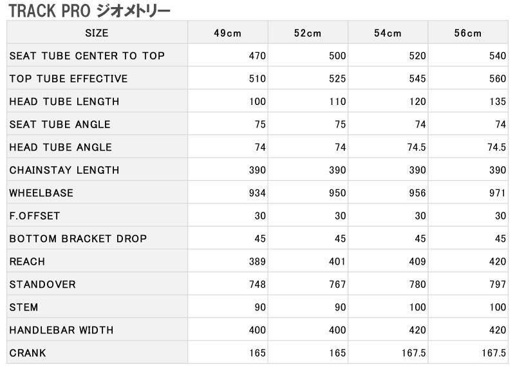Click the CRANK row label

click(x=28, y=353)
